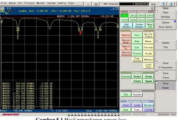Toggle the Save Settings checkbox
The width and height of the screenshot is (178, 120).
point(157,11)
